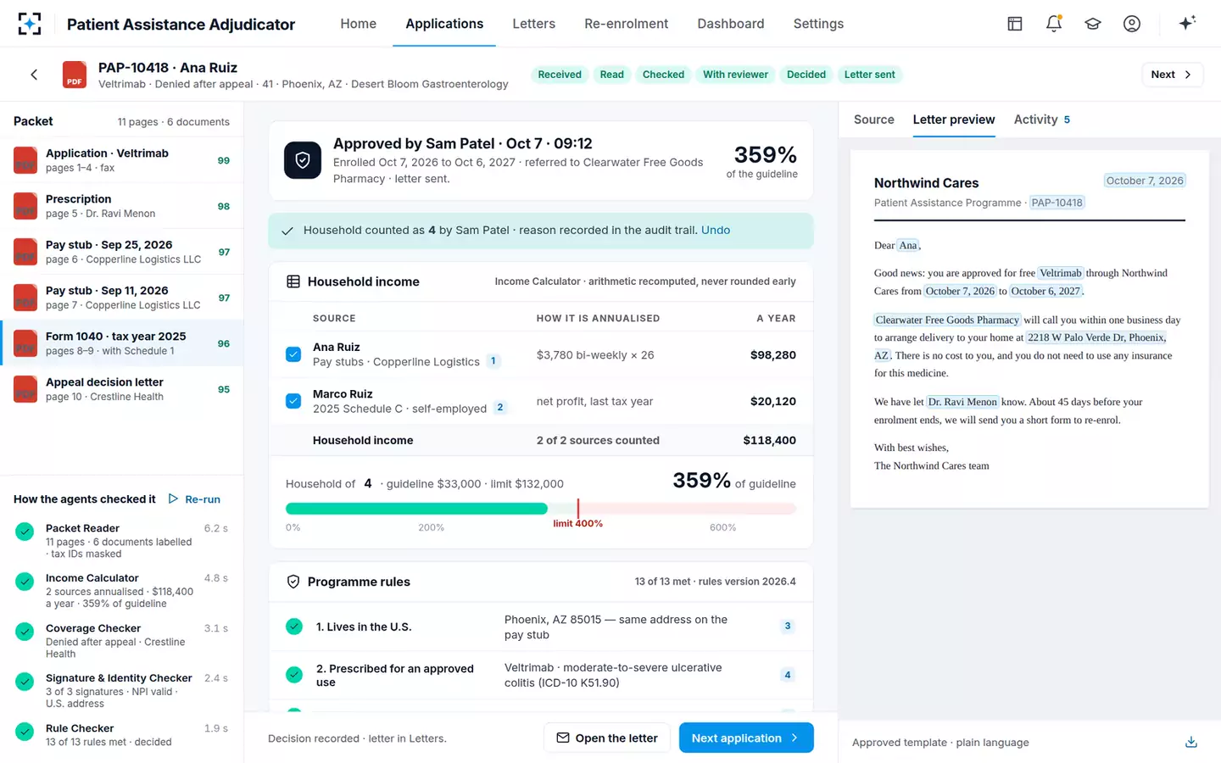
Task: Open the Appeal decision letter document
Action: (x=121, y=389)
